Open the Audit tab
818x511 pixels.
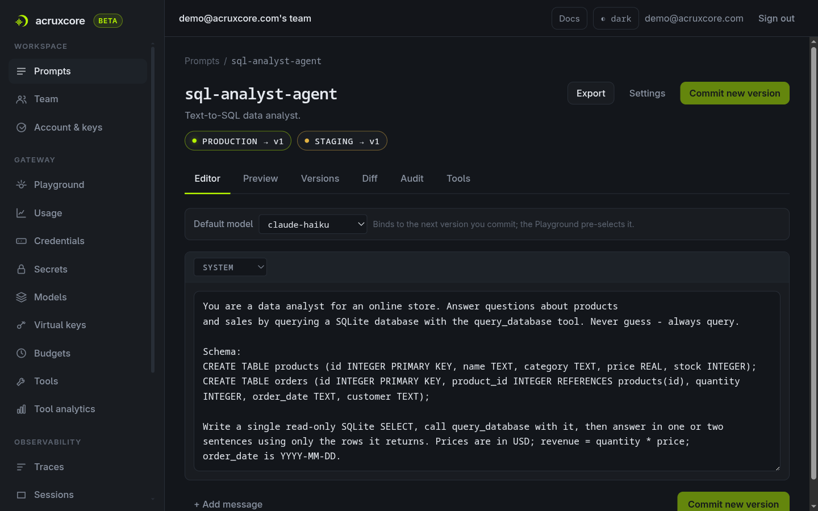pos(412,178)
